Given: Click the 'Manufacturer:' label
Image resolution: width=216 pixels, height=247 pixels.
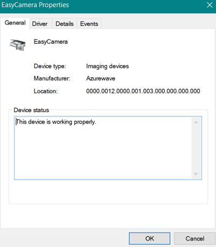Looking at the screenshot, I should click(x=52, y=79).
